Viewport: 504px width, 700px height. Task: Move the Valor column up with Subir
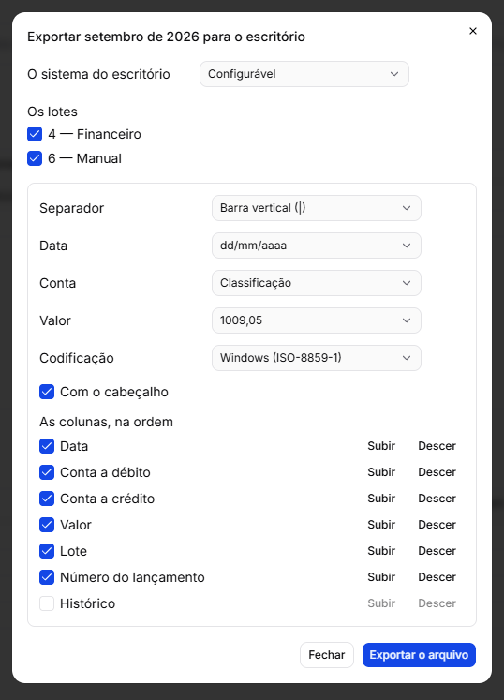[x=381, y=525]
